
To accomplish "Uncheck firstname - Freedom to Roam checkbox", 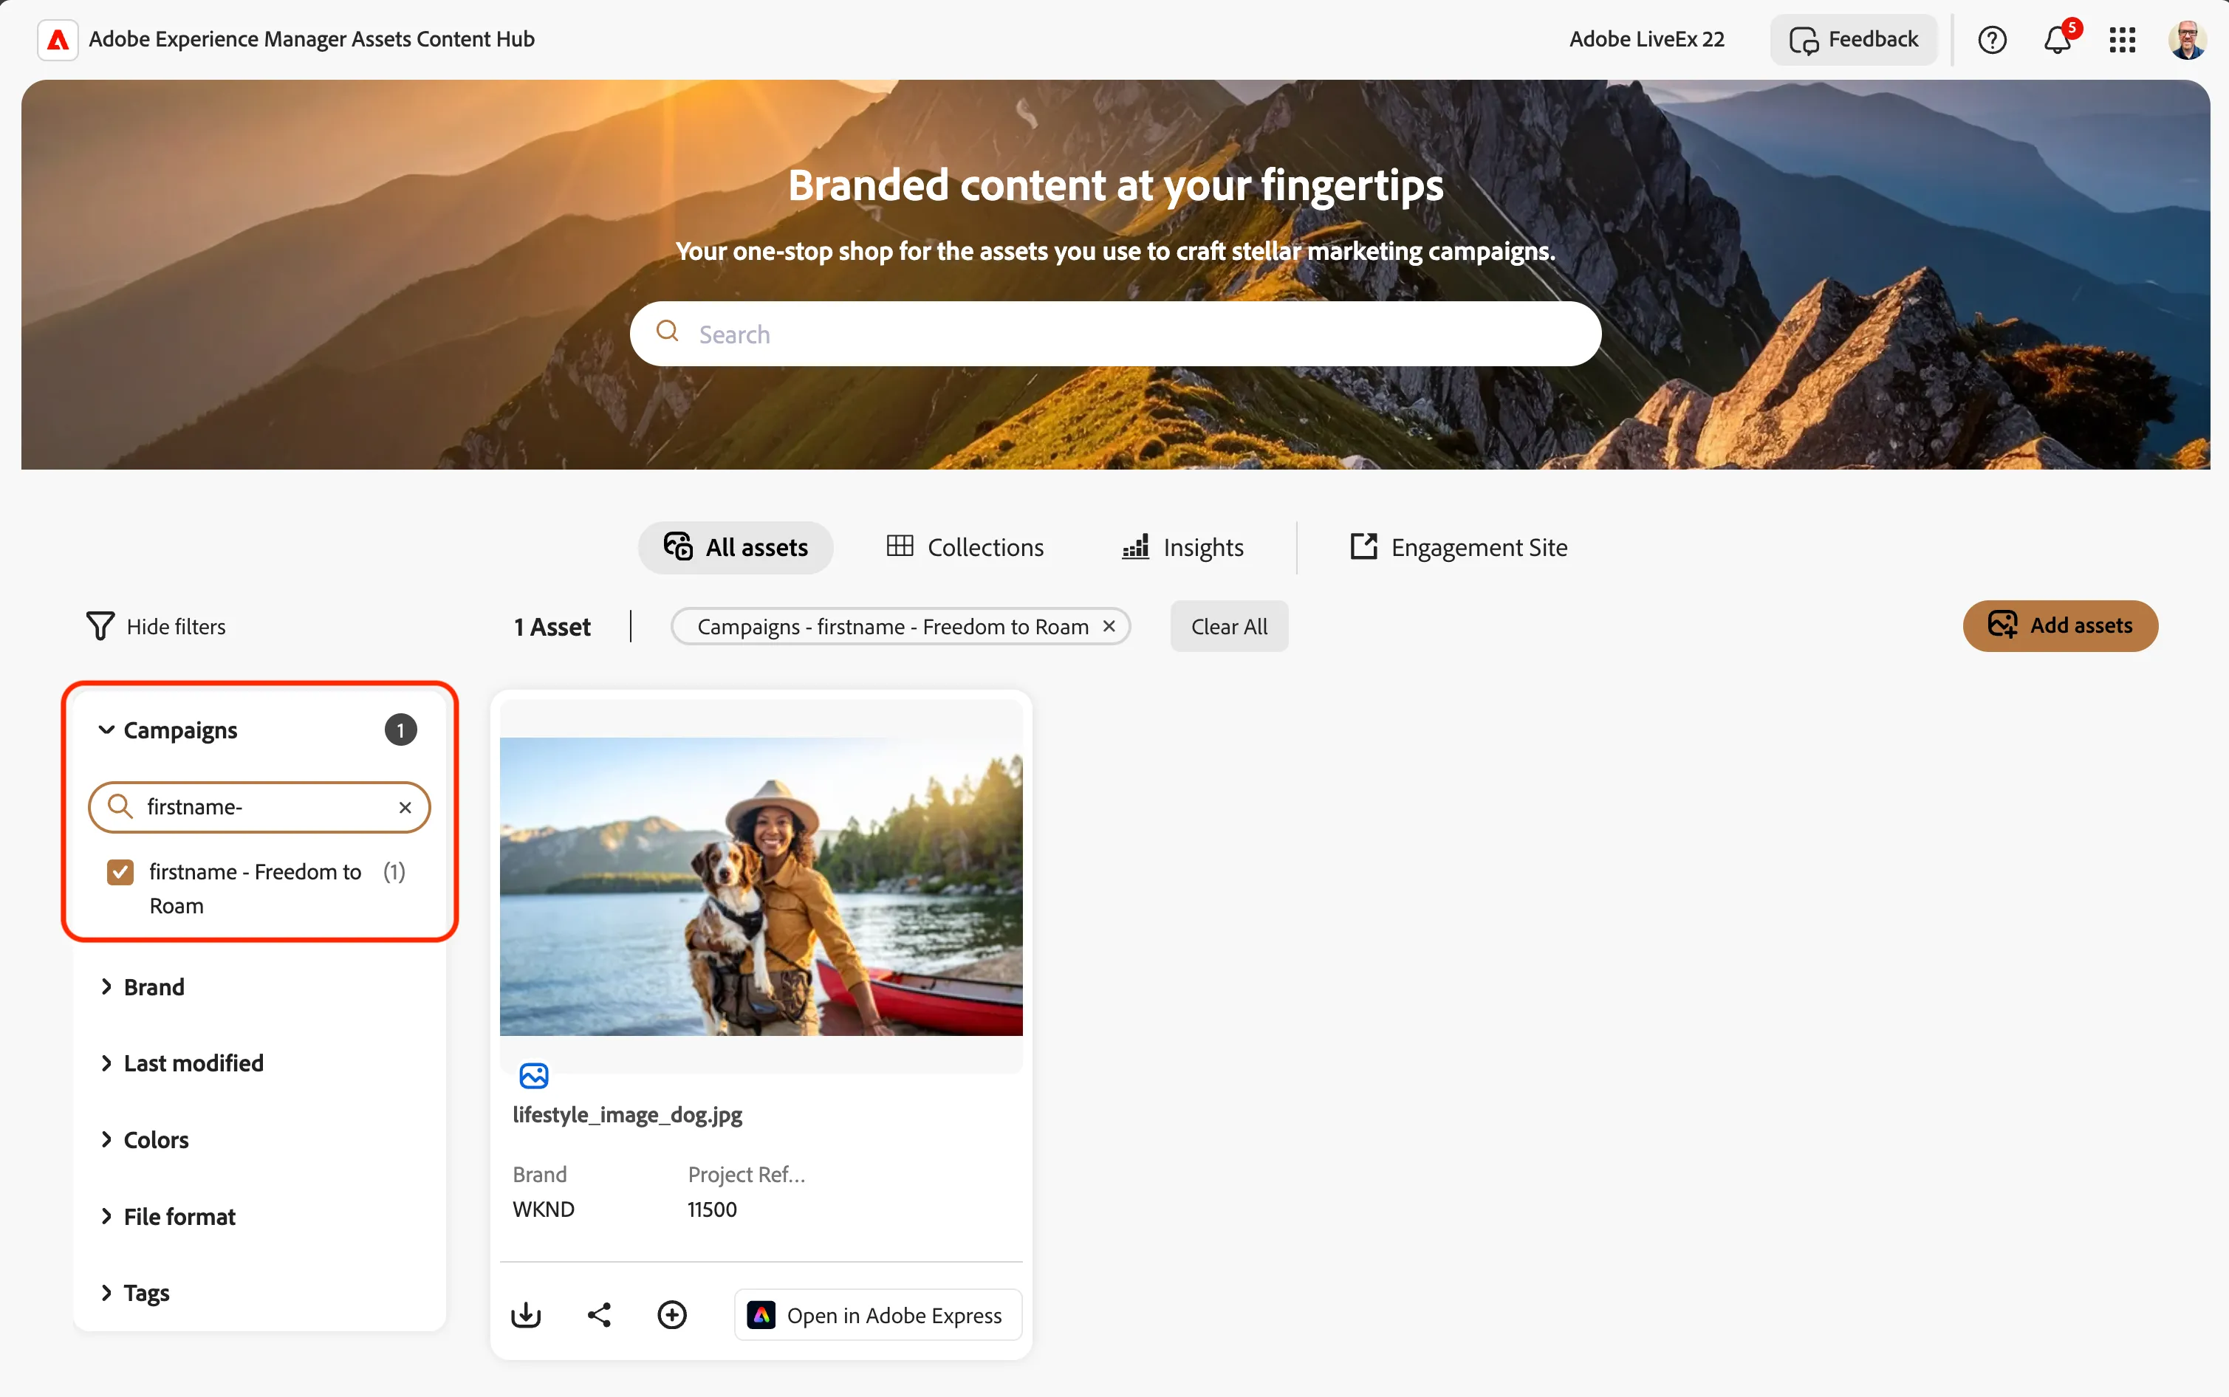I will (x=120, y=871).
